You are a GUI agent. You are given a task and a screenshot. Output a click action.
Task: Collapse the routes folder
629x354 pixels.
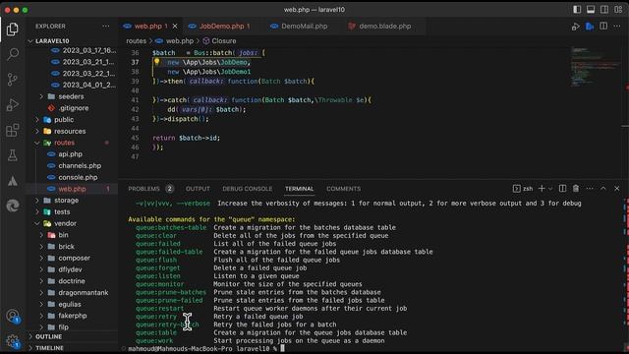click(64, 143)
